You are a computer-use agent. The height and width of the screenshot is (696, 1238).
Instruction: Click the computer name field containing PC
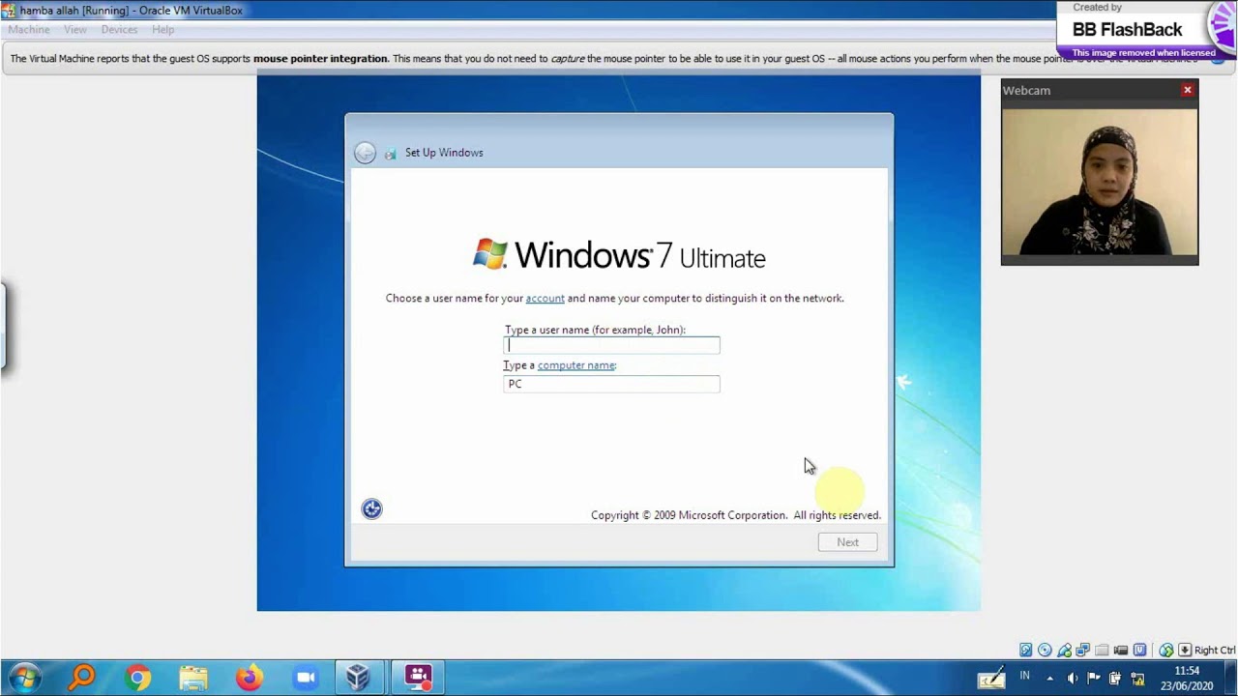[611, 384]
